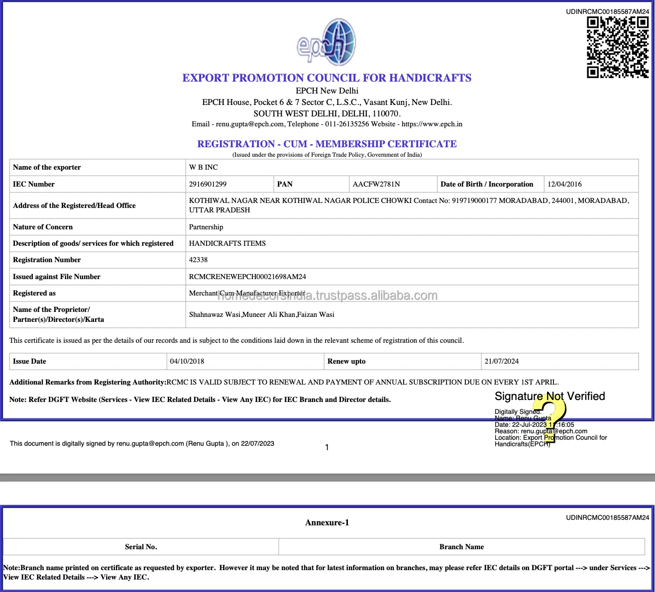The width and height of the screenshot is (655, 592).
Task: Click 'Address of the Registered/Head Office' label
Action: coord(74,205)
